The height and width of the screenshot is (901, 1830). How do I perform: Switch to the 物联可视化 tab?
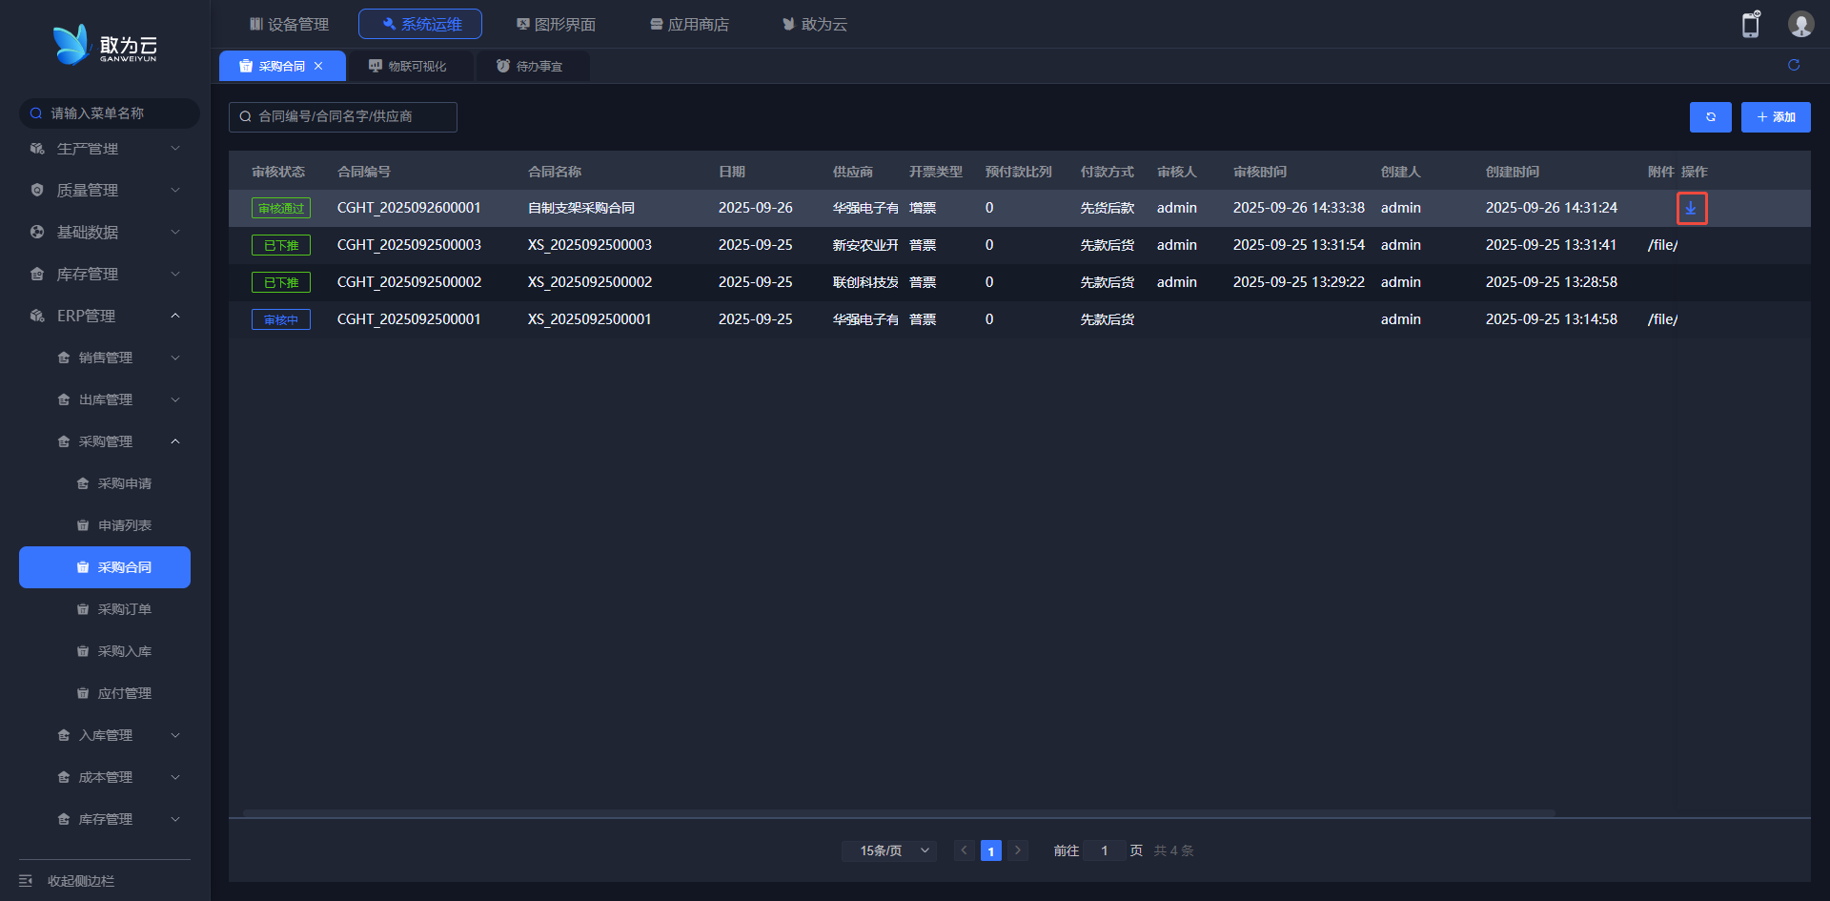click(409, 66)
